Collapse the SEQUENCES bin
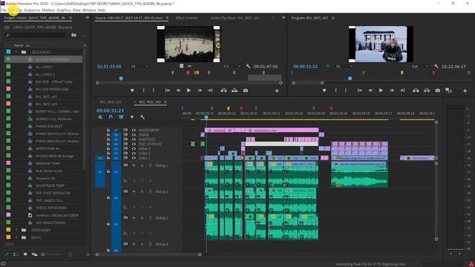475x267 pixels. pos(16,52)
